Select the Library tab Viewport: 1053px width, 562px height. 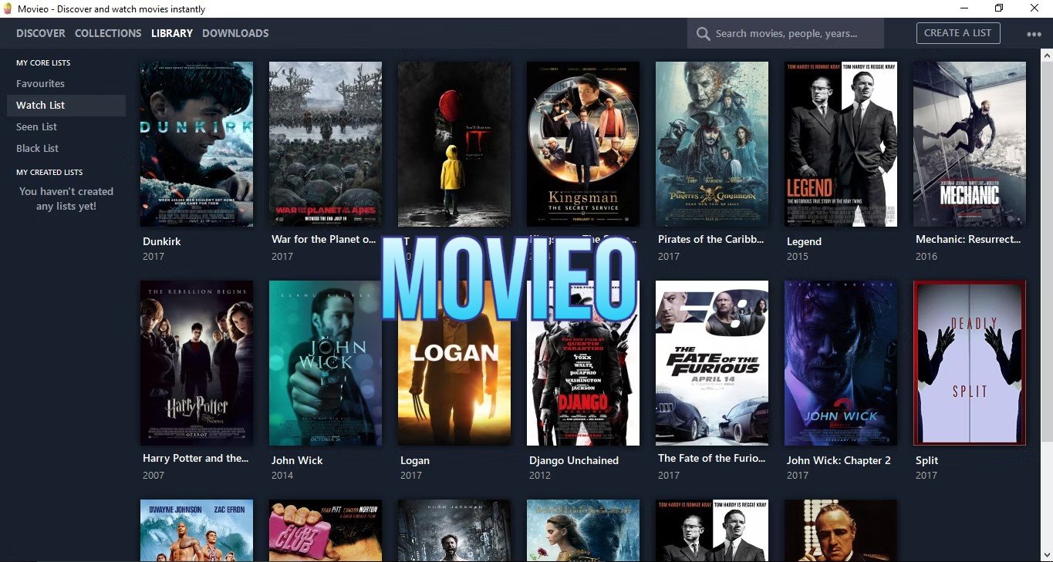click(172, 33)
